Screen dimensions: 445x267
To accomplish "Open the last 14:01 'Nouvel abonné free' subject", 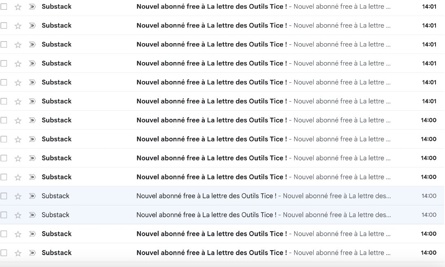I will pos(212,101).
